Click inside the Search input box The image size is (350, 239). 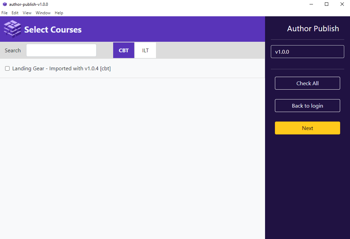pos(61,50)
